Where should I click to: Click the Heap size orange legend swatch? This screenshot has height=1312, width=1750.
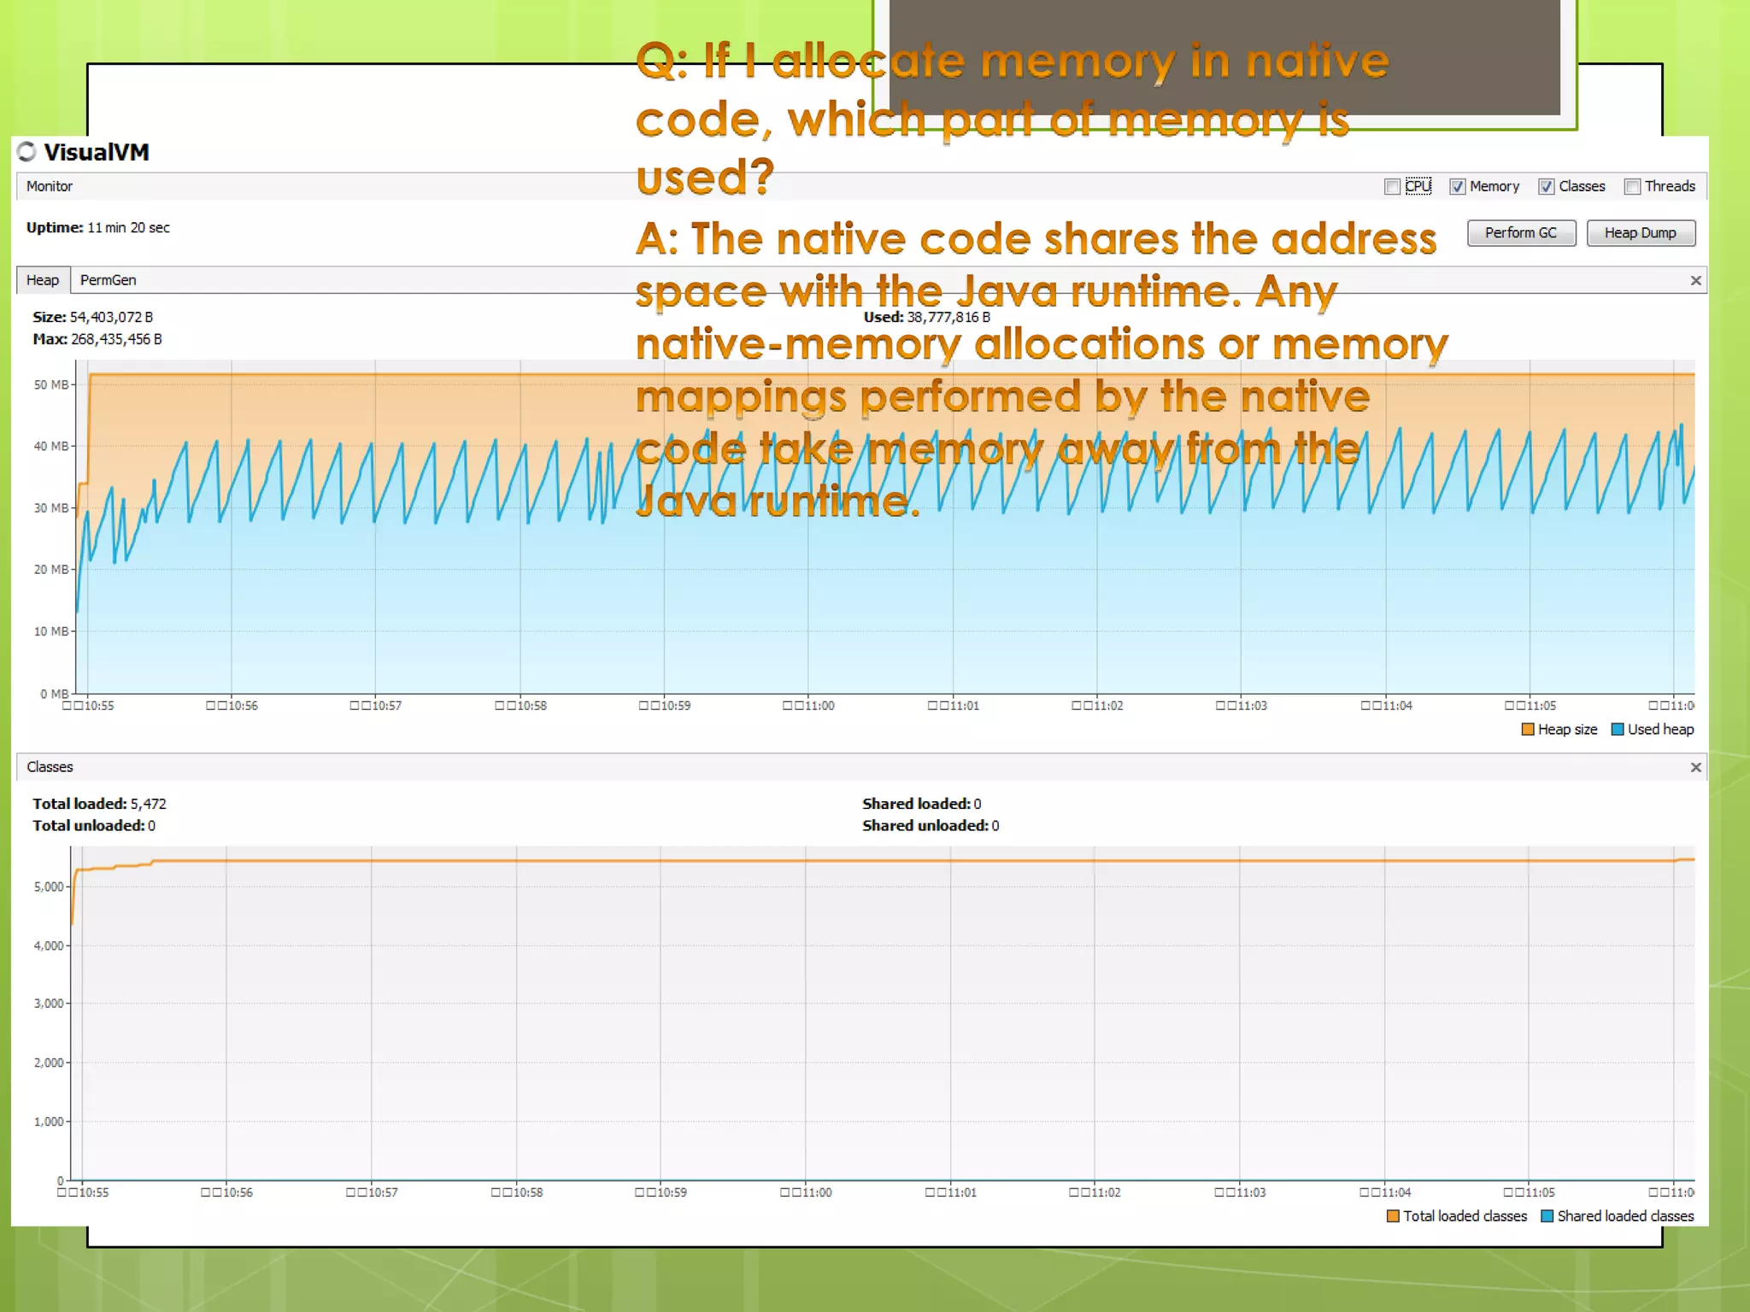coord(1528,729)
